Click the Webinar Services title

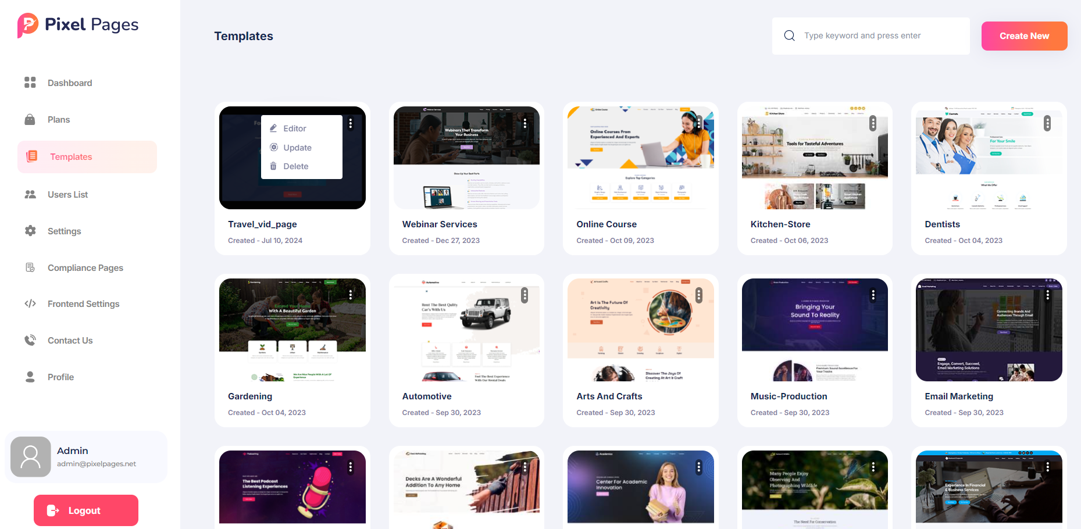(x=440, y=224)
